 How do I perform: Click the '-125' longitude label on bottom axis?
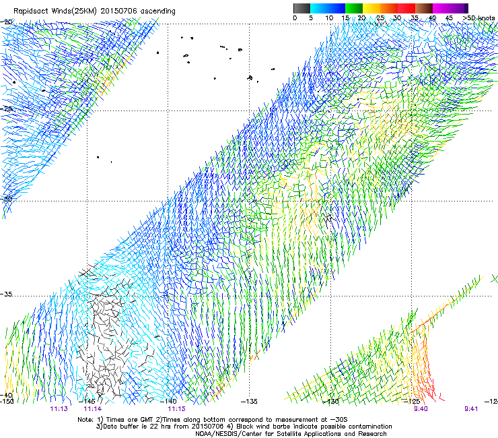click(412, 402)
